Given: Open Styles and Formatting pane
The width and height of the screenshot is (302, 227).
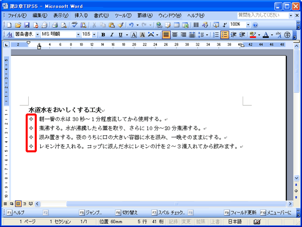Looking at the screenshot, I should (10, 35).
